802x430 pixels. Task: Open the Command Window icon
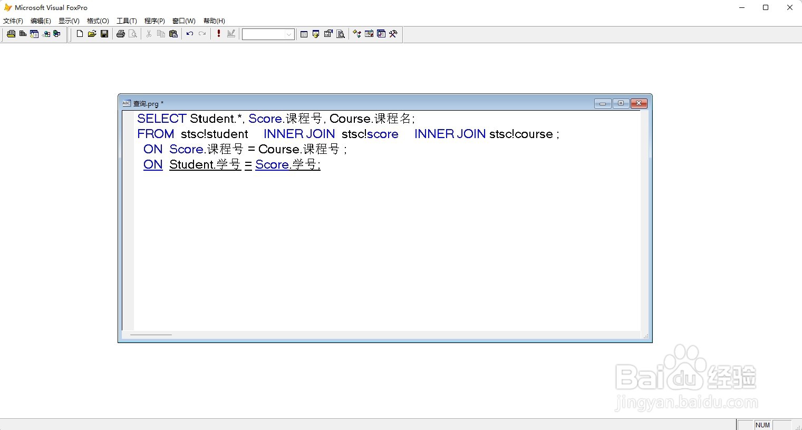click(x=304, y=34)
